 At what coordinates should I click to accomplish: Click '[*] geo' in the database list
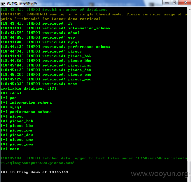[x=8, y=98]
